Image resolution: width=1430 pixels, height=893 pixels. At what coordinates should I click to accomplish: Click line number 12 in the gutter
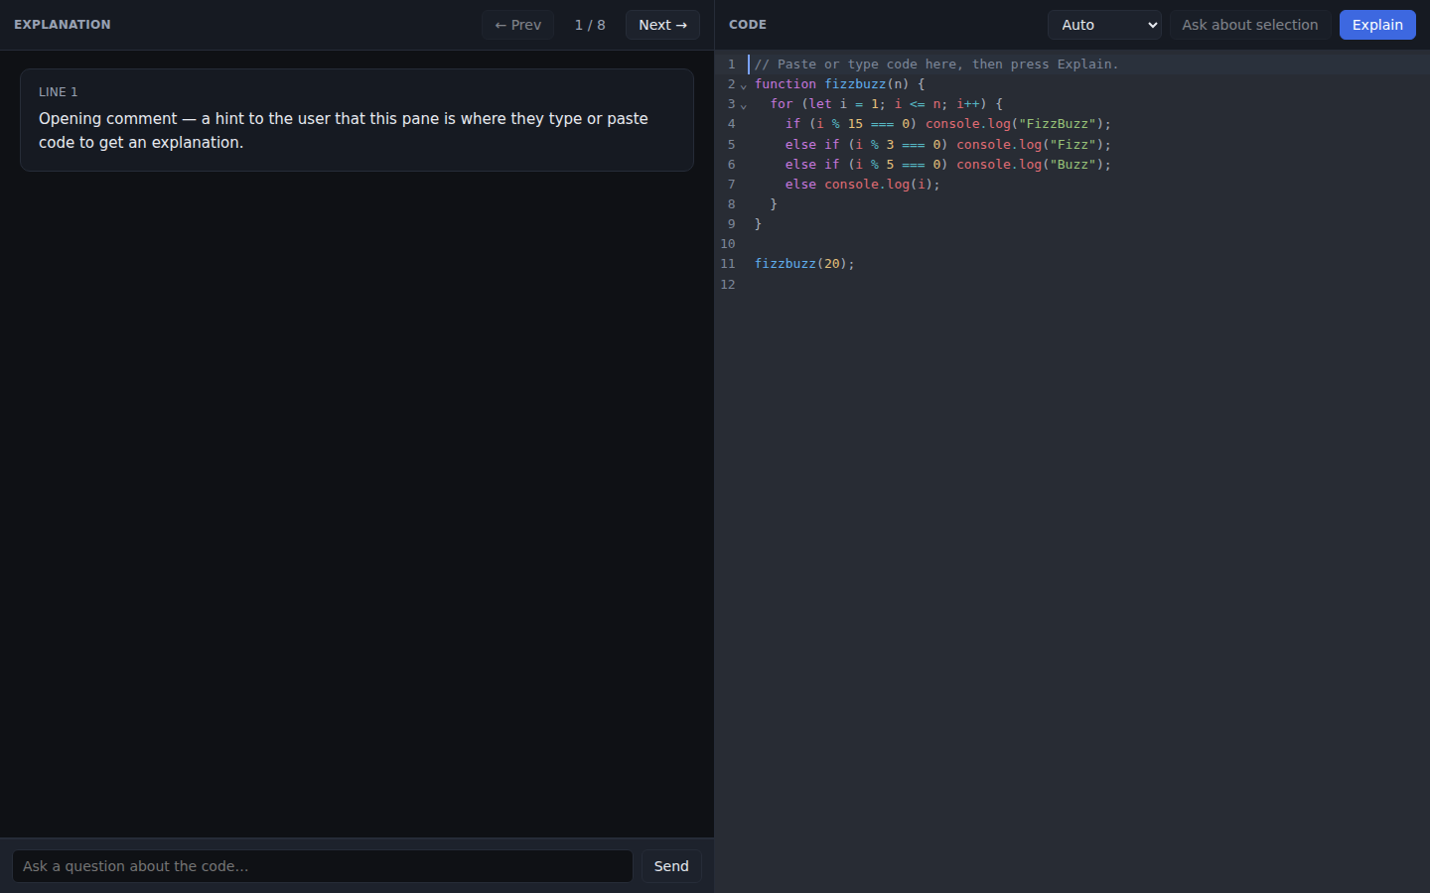pos(728,284)
